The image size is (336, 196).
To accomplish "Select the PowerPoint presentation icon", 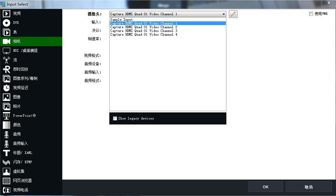I will (7, 116).
